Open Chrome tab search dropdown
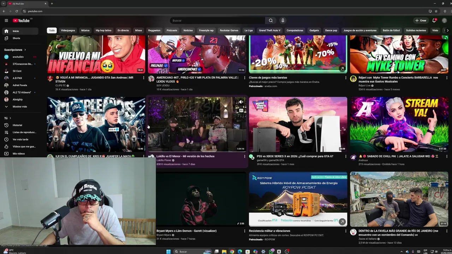The height and width of the screenshot is (254, 452). click(4, 4)
